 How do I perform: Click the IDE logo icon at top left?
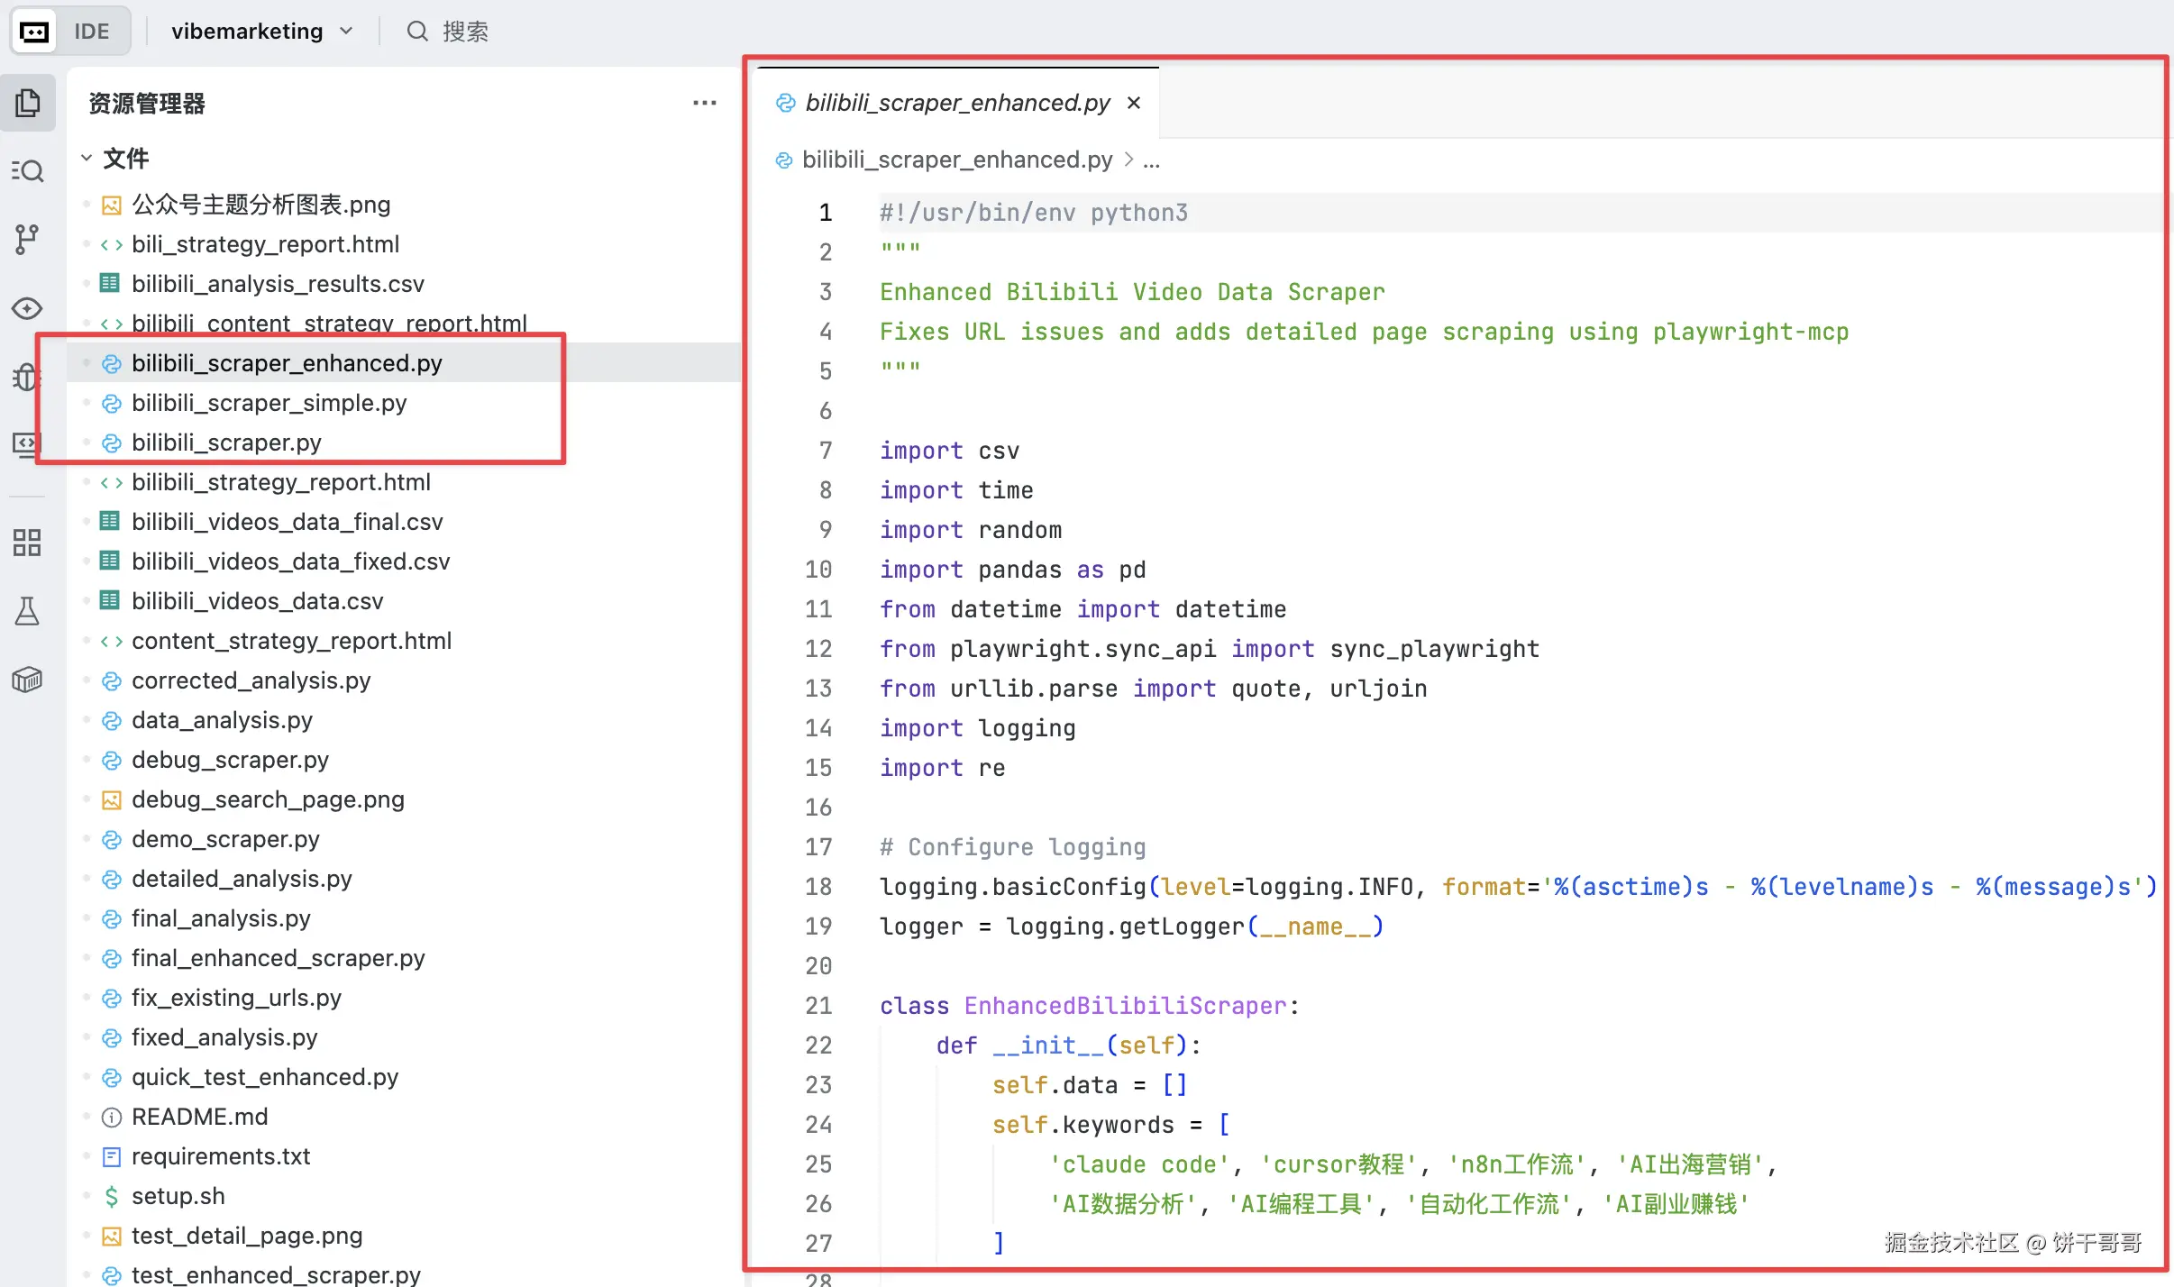point(34,32)
